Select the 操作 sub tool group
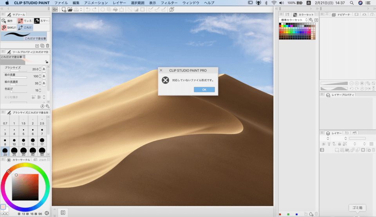The width and height of the screenshot is (376, 217). click(8, 21)
